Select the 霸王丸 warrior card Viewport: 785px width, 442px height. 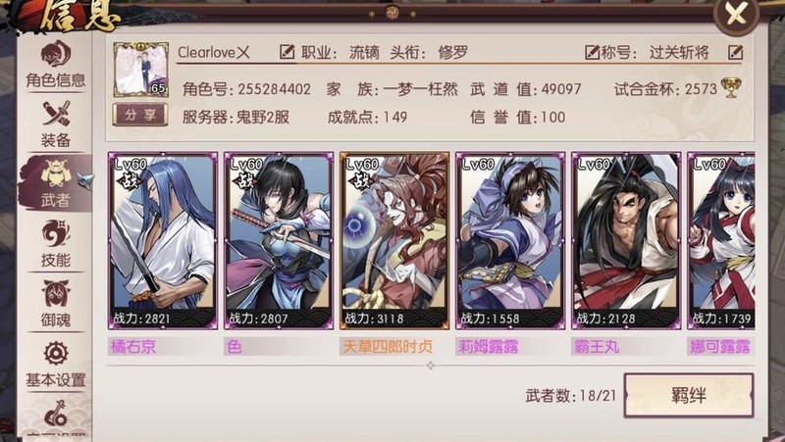click(x=626, y=241)
